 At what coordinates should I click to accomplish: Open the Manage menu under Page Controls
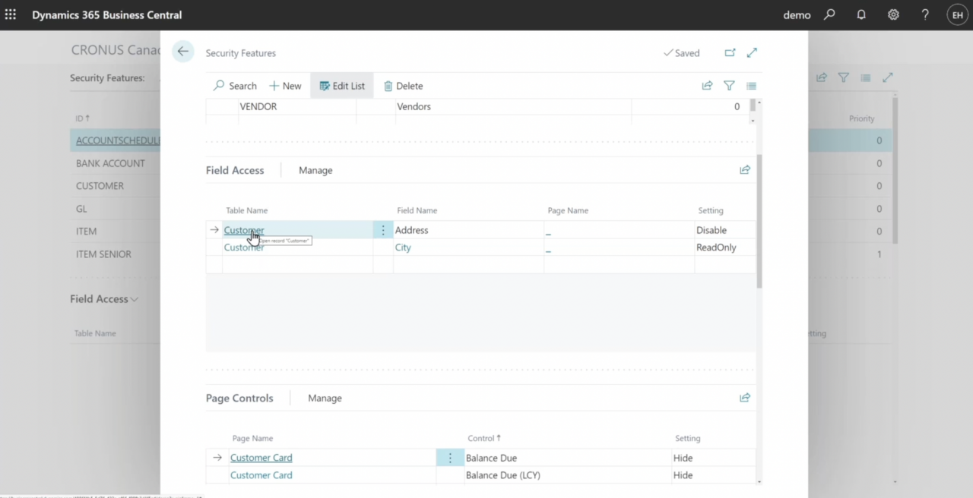tap(325, 398)
